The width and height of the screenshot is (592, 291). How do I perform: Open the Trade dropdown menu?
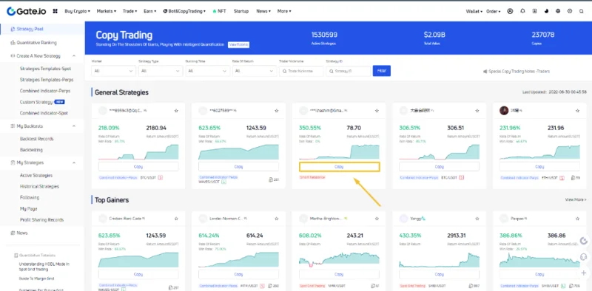click(x=130, y=11)
